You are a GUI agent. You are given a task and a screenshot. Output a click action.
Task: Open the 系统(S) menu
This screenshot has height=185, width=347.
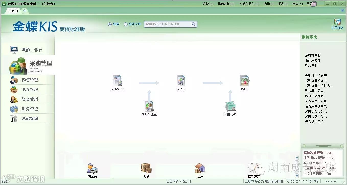[208, 4]
